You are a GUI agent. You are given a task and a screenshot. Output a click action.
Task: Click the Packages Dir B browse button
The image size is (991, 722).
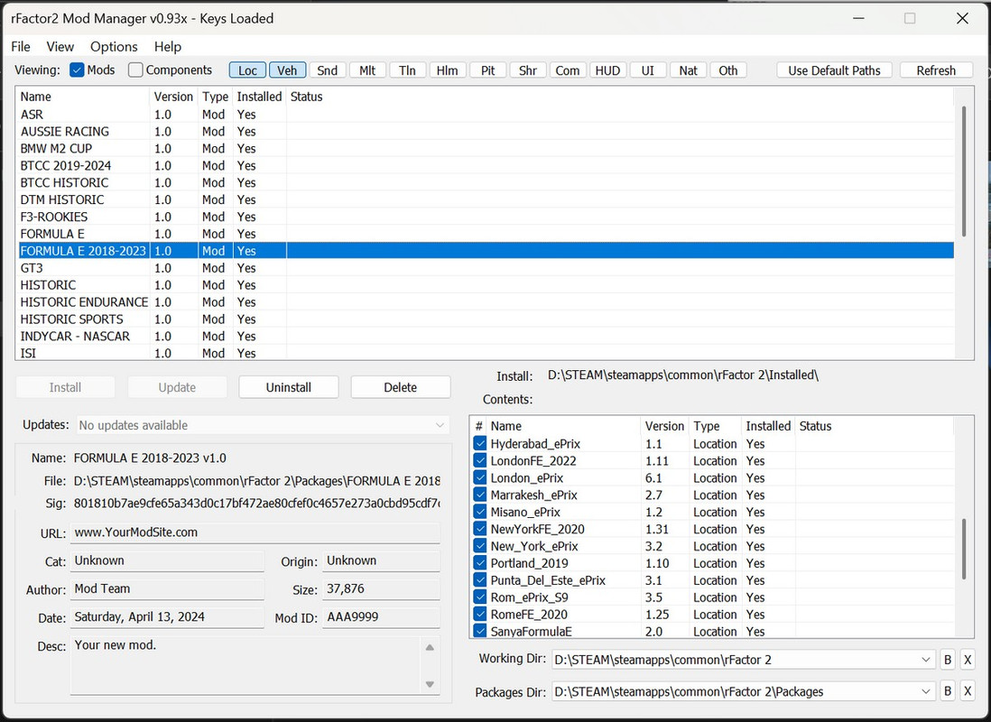coord(948,691)
